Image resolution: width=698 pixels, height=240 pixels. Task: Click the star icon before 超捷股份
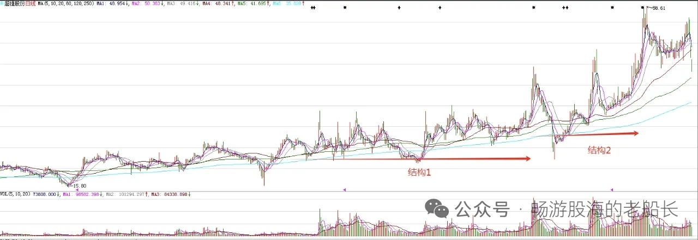pos(2,3)
